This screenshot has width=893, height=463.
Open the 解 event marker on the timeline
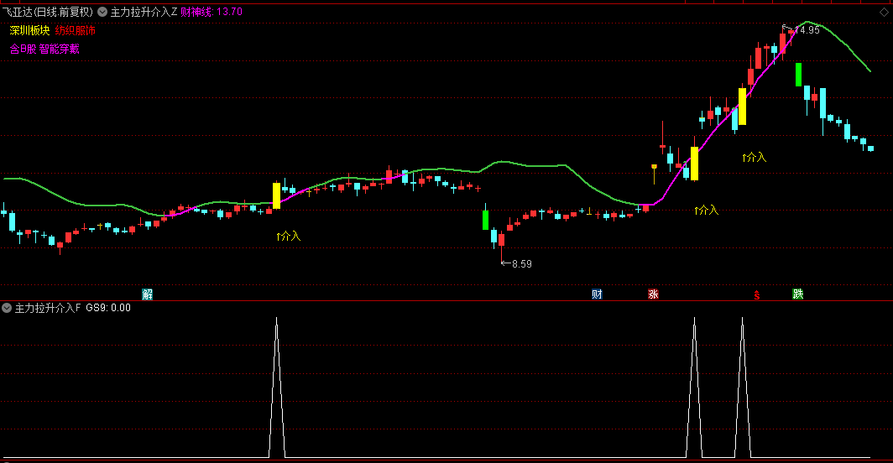click(147, 294)
